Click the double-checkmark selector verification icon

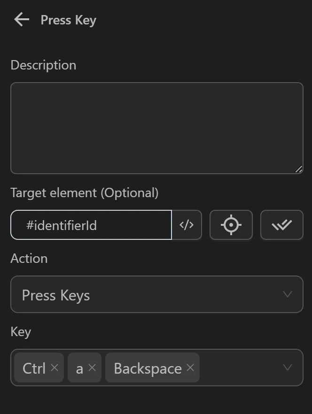click(281, 225)
